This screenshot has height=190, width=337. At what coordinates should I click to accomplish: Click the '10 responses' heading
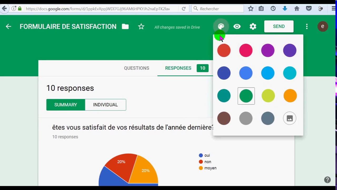(70, 88)
